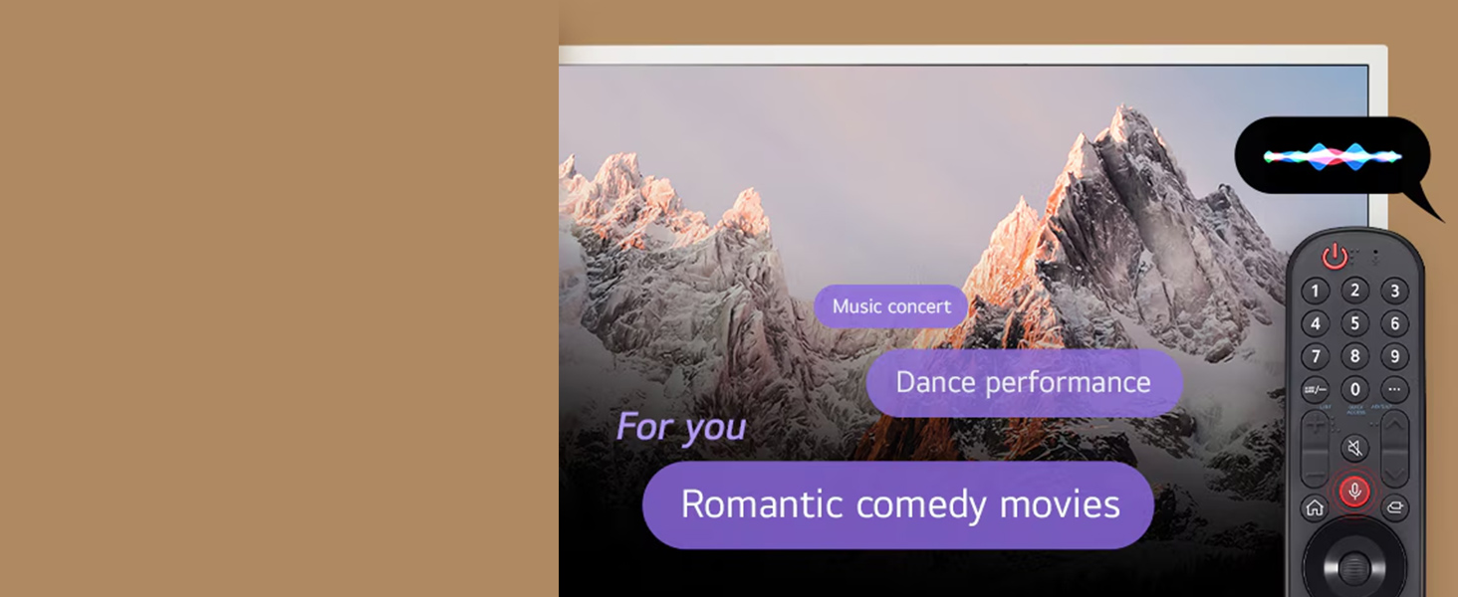Tap the red power button on the remote
Screen dimensions: 1458x597
coord(1335,258)
